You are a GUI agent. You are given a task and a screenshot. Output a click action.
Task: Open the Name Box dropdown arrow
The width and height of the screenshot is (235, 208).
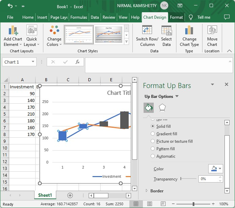click(x=33, y=62)
